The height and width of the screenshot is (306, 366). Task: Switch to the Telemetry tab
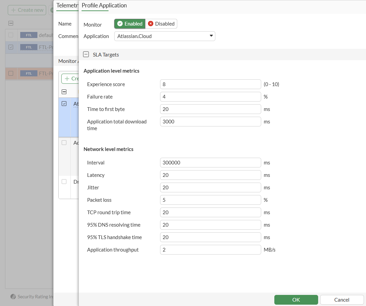pos(67,5)
